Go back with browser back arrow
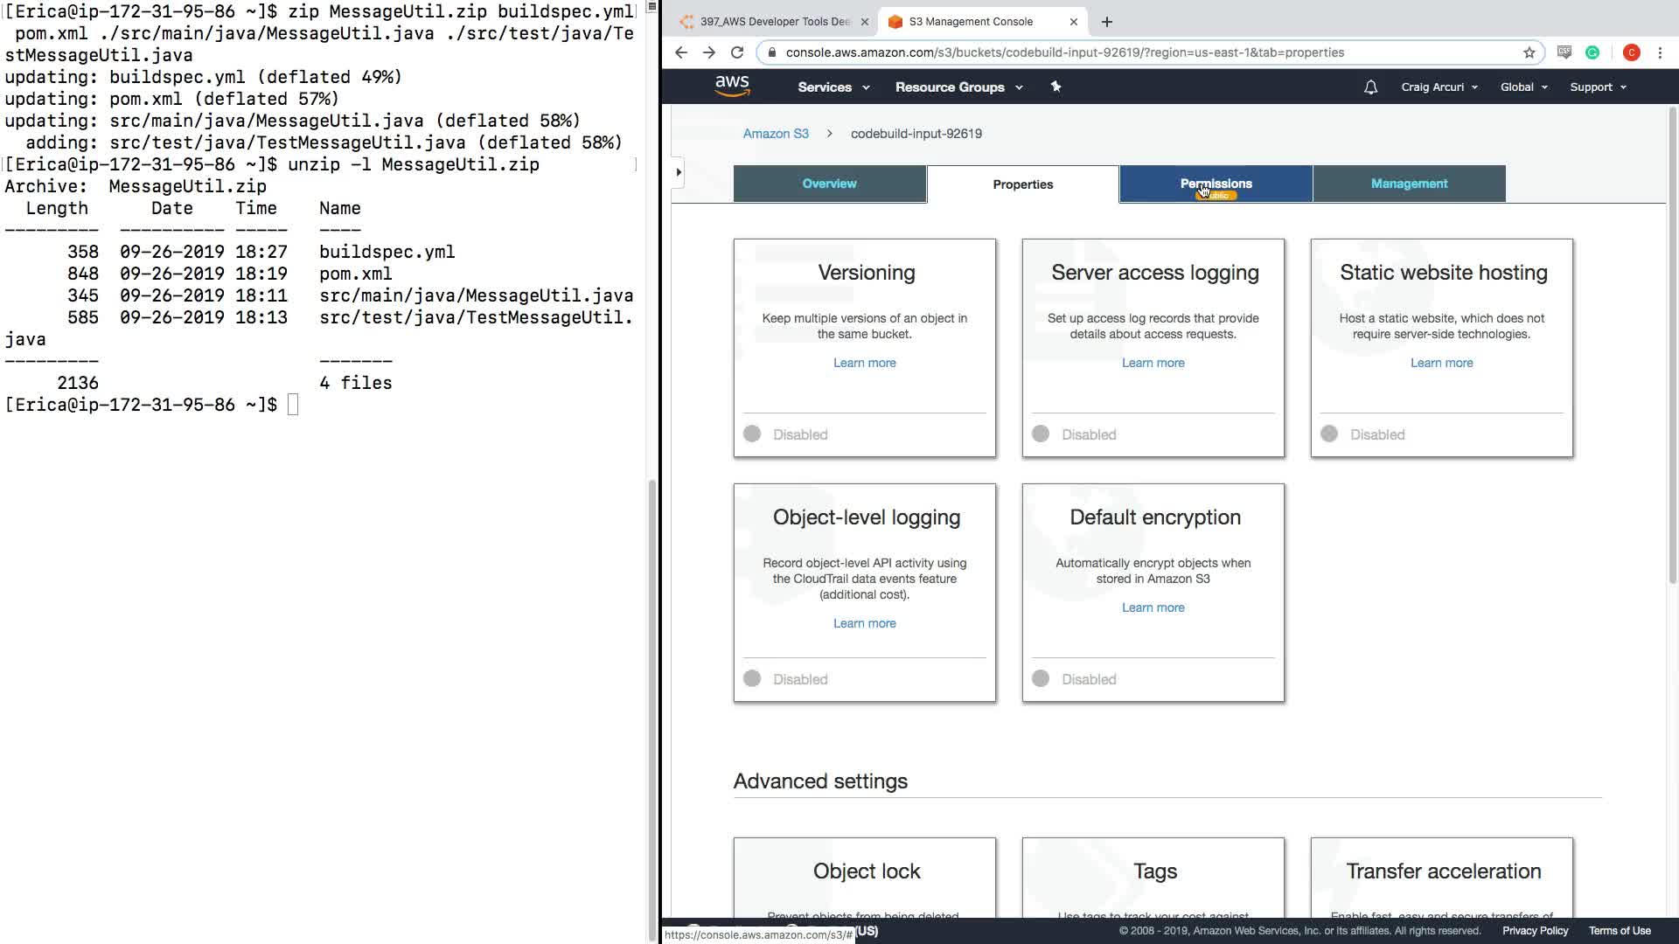The image size is (1679, 944). tap(681, 52)
